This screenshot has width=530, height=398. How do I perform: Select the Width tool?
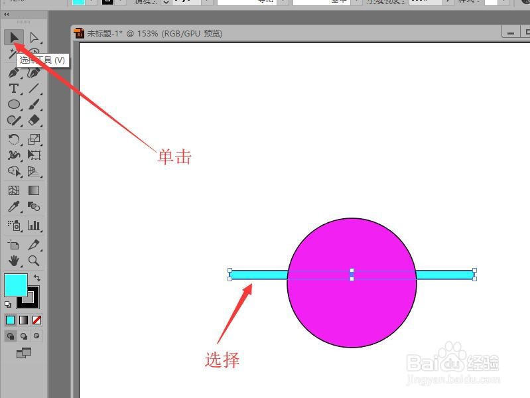14,155
